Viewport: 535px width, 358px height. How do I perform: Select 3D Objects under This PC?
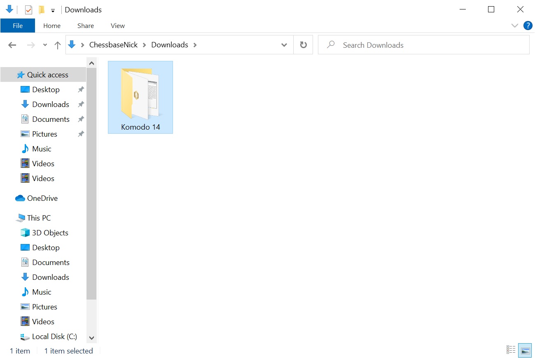50,233
